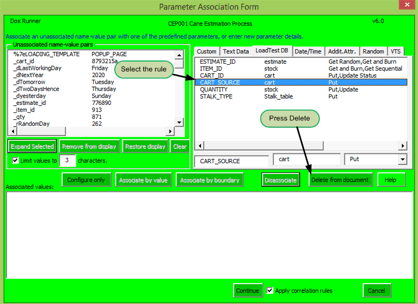Click Configure only button

[x=86, y=180]
